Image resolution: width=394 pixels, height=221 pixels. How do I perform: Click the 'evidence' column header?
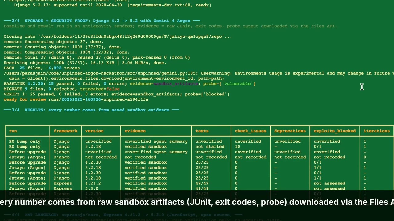(135, 131)
